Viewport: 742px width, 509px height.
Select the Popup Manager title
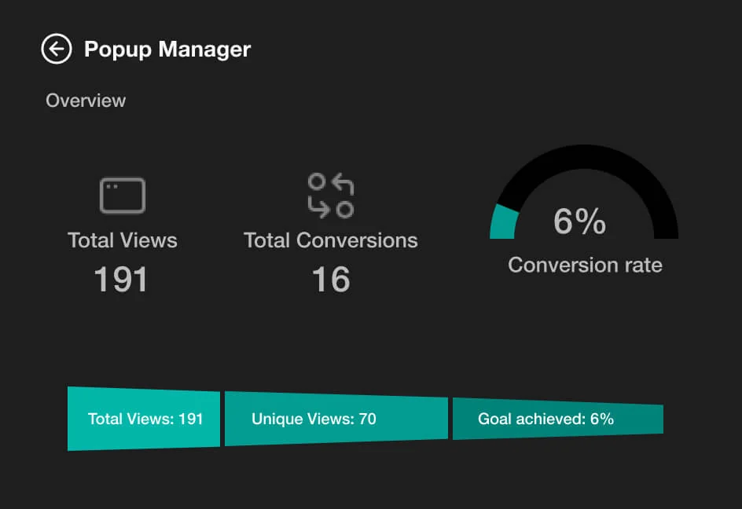click(167, 49)
